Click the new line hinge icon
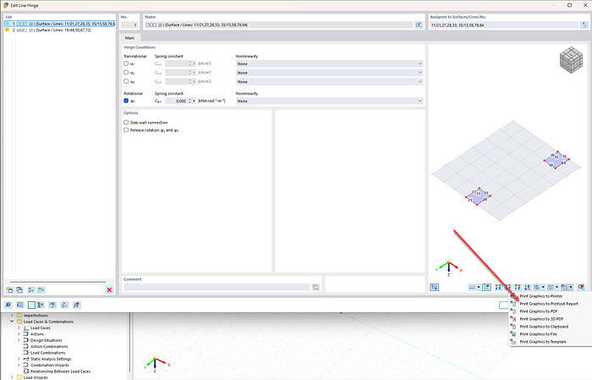The width and height of the screenshot is (592, 380). coord(9,289)
